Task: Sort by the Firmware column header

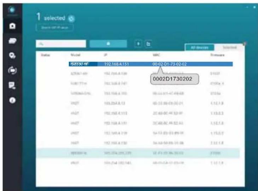Action: point(217,55)
